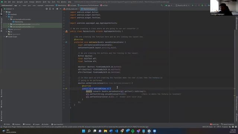Expand com.example.unitconverter (test) package
Image resolution: width=238 pixels, height=134 pixels.
point(9,27)
